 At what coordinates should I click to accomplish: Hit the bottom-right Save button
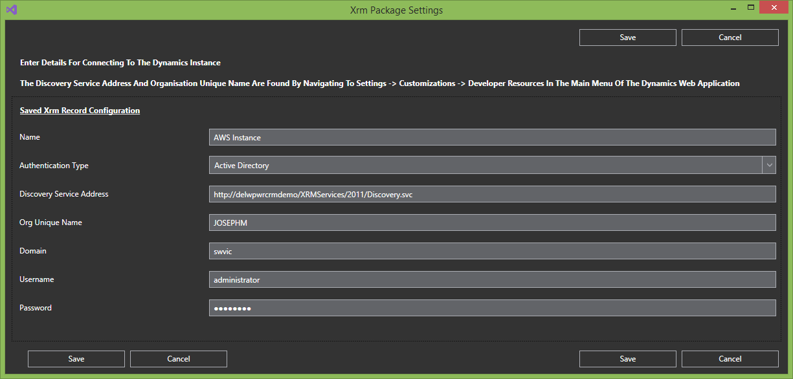pyautogui.click(x=627, y=359)
